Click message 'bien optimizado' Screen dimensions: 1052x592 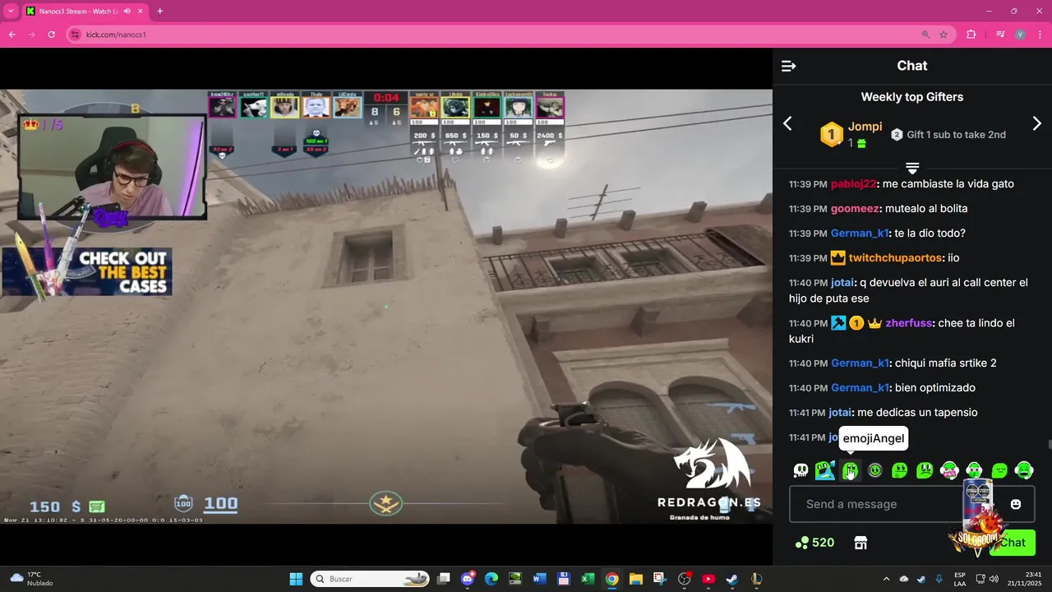935,388
